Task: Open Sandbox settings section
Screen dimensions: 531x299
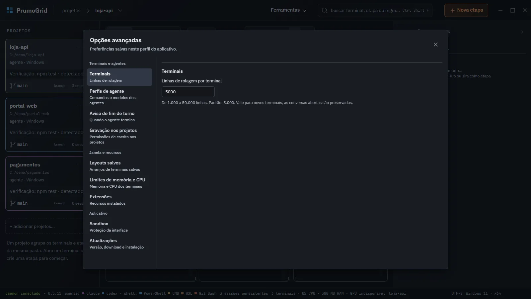Action: [119, 227]
